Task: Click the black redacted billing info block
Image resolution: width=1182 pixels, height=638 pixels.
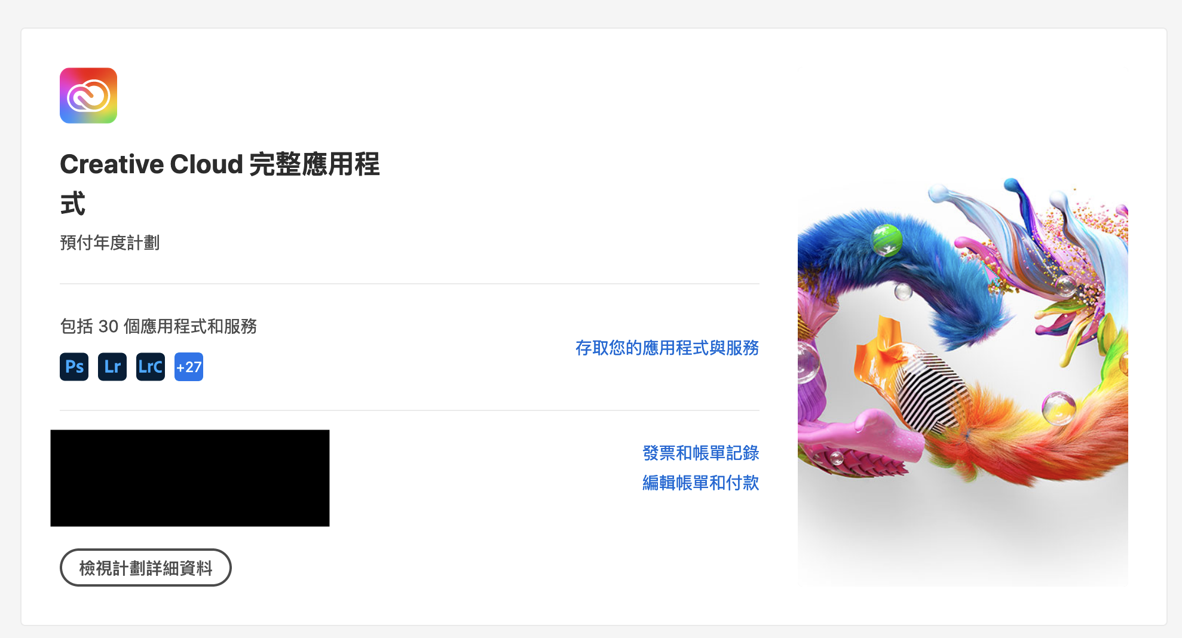Action: coord(190,478)
